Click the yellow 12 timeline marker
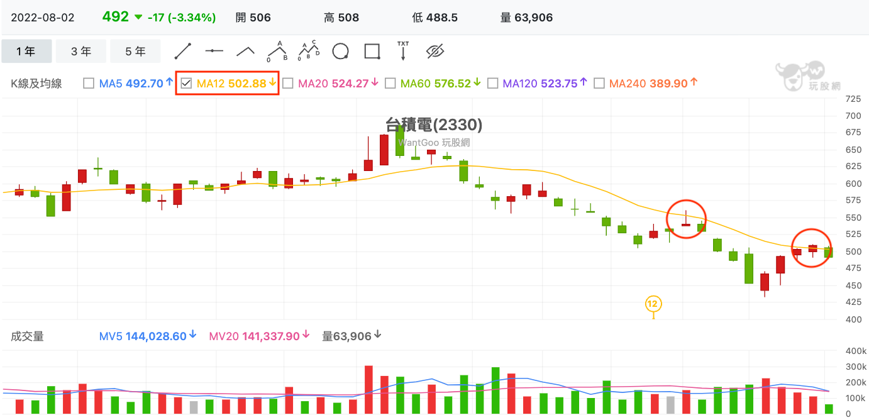This screenshot has width=869, height=420. point(653,304)
